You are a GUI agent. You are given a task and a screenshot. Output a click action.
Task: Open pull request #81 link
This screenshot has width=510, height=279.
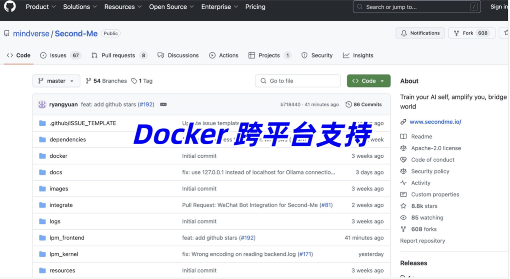click(326, 205)
